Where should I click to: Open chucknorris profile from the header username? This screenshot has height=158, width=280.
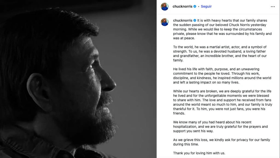182,7
